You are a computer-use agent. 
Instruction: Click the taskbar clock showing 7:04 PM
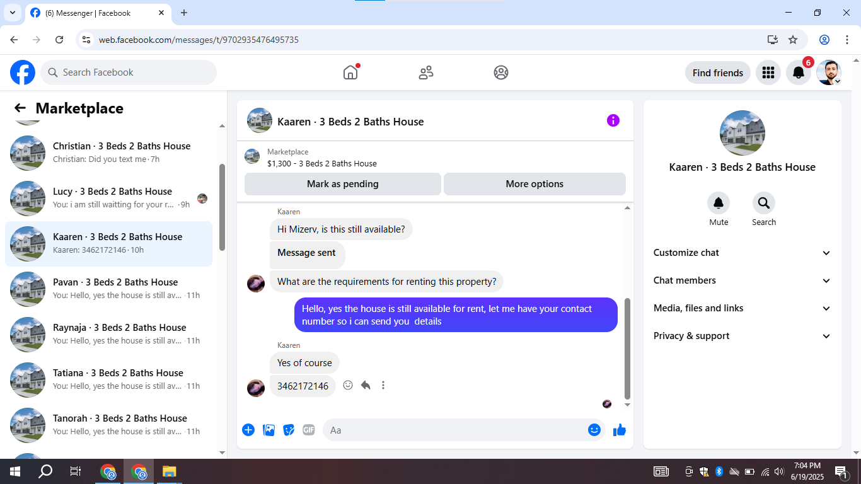coord(807,471)
